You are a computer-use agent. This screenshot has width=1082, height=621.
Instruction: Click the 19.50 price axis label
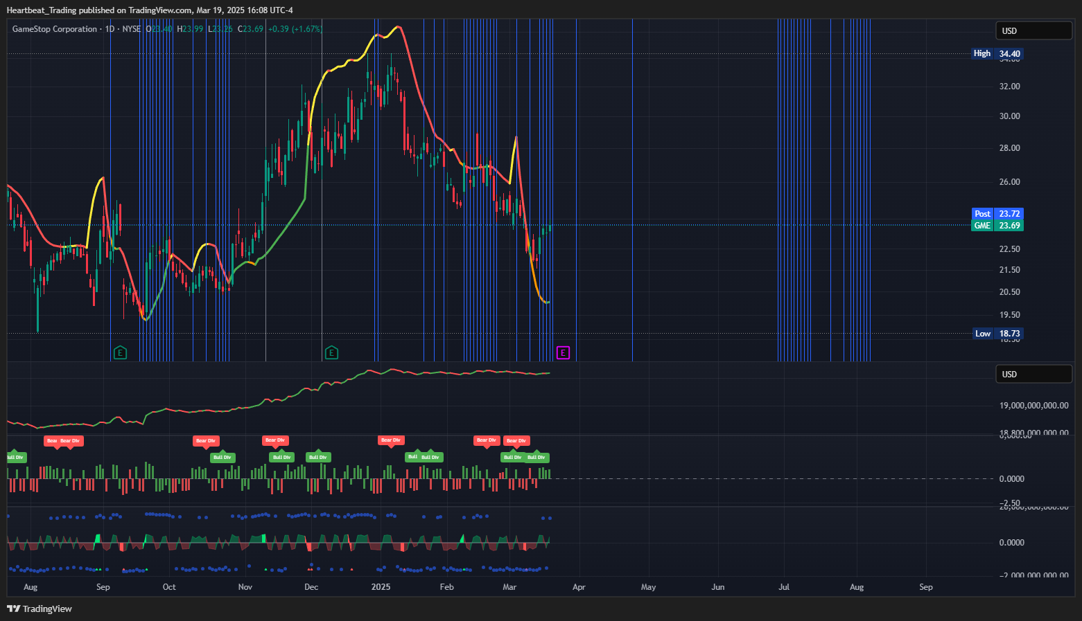tap(1010, 315)
